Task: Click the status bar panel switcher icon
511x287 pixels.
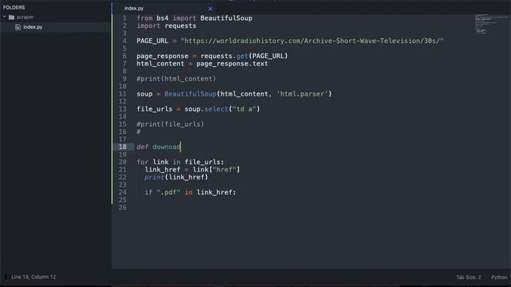Action: pos(6,277)
